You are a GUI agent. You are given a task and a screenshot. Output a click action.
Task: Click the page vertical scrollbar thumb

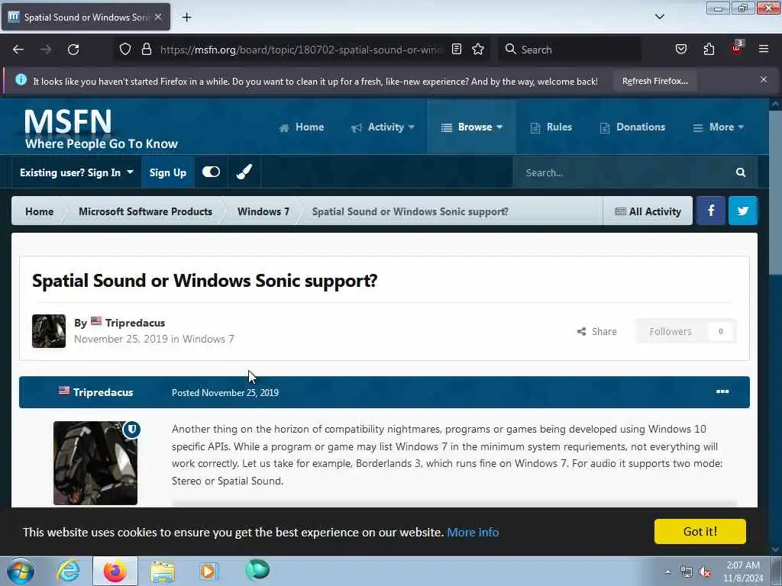(x=775, y=192)
